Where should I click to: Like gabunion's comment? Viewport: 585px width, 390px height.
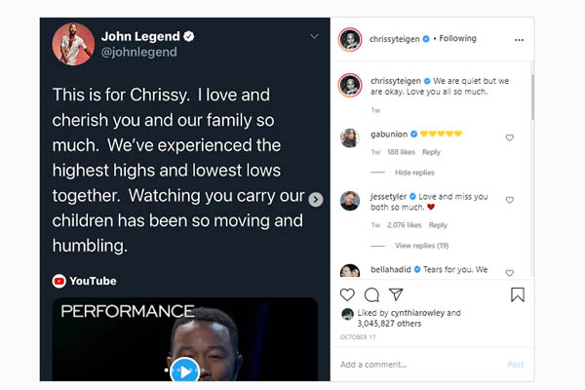[510, 137]
